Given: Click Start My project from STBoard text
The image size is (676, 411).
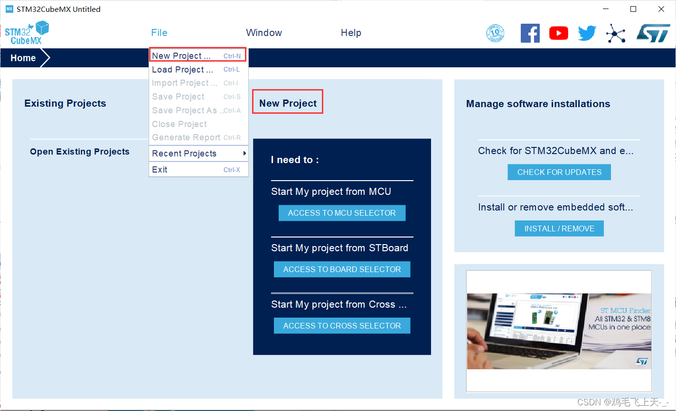Looking at the screenshot, I should tap(339, 248).
